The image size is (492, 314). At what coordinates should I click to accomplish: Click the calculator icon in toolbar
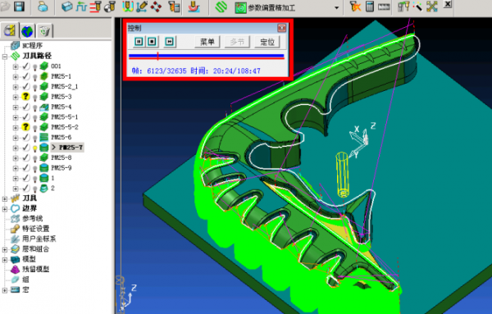(370, 7)
